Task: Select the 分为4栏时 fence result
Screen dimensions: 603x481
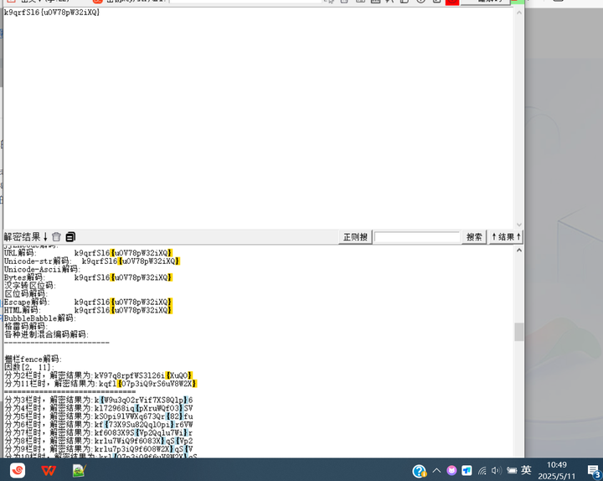Action: coord(99,408)
